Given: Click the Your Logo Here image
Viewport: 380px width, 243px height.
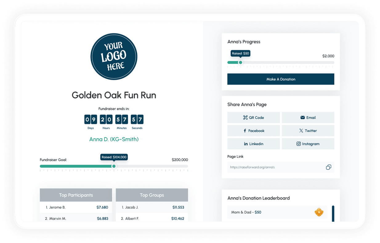Looking at the screenshot, I should pos(114,57).
